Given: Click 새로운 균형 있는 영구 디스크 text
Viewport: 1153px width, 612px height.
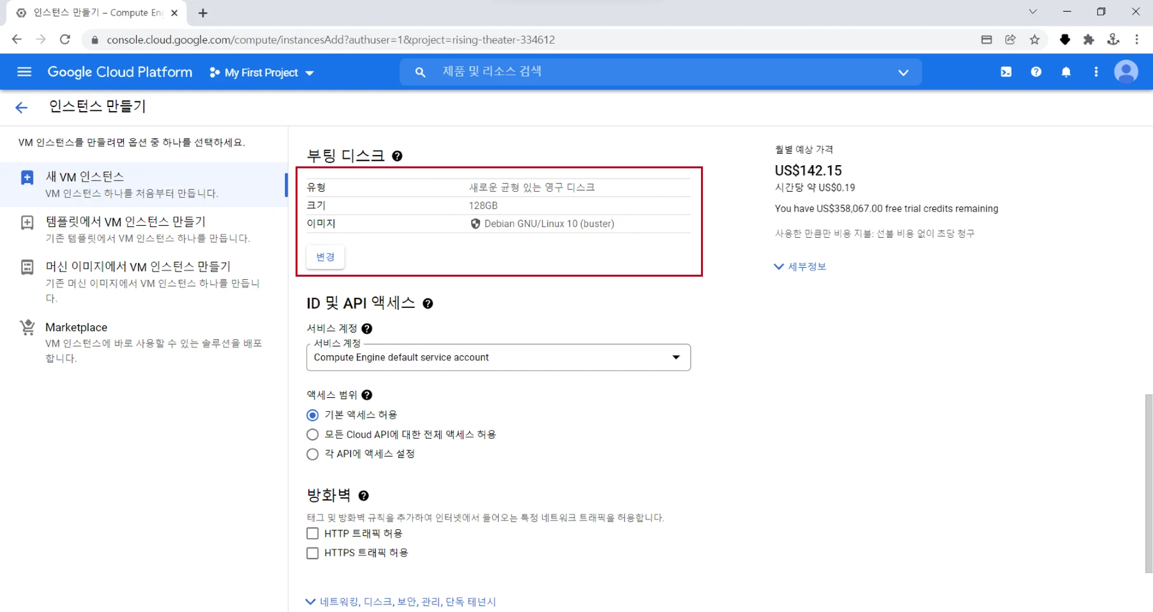Looking at the screenshot, I should [532, 187].
